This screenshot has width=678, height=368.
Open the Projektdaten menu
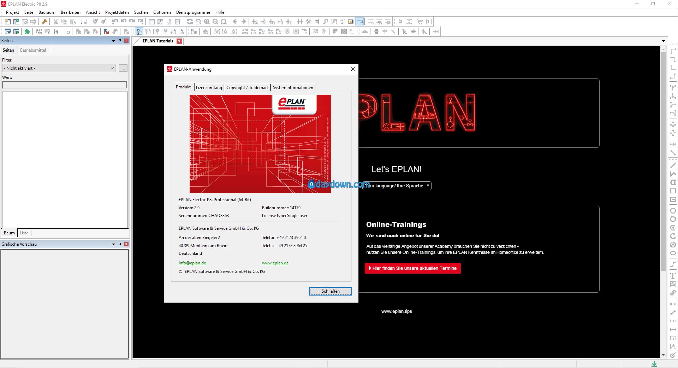click(x=117, y=12)
